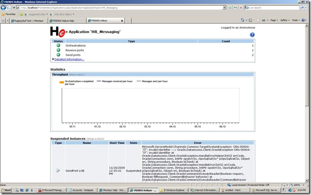Open Windows Explorer taskbar group

tap(174, 190)
